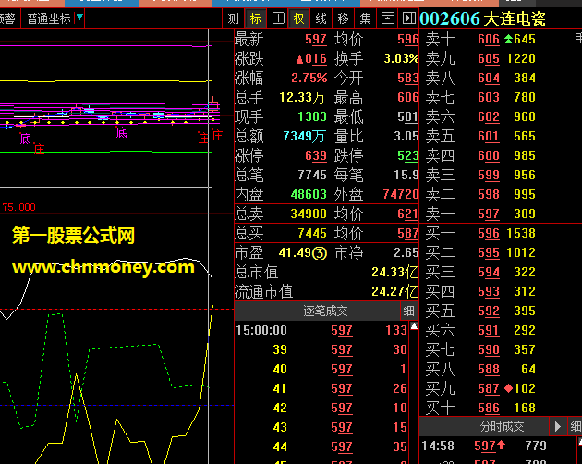Click the scroll up arrow in tick list

[414, 326]
